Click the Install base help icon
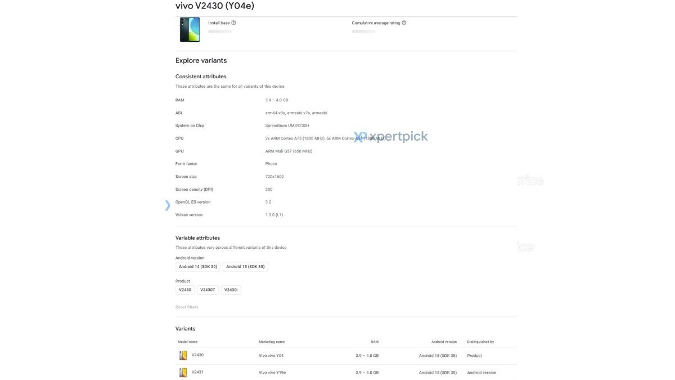This screenshot has width=675, height=380. (x=233, y=23)
